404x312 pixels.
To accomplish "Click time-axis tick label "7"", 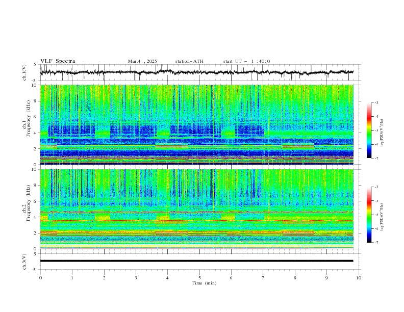I will click(x=263, y=278).
